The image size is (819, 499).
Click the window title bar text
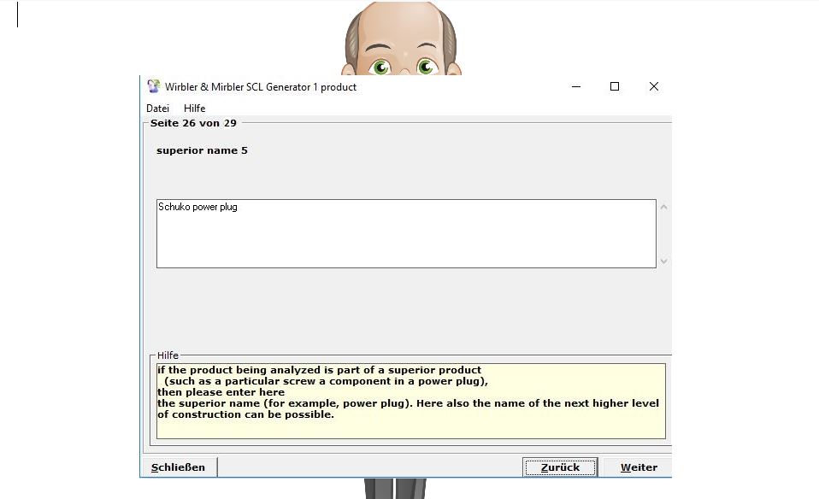(x=261, y=86)
